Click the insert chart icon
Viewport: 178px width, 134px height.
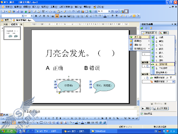click(82, 11)
